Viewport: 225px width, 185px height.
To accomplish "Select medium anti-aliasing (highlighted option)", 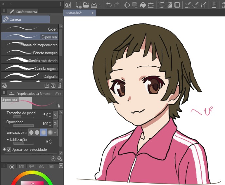I will click(x=44, y=132).
